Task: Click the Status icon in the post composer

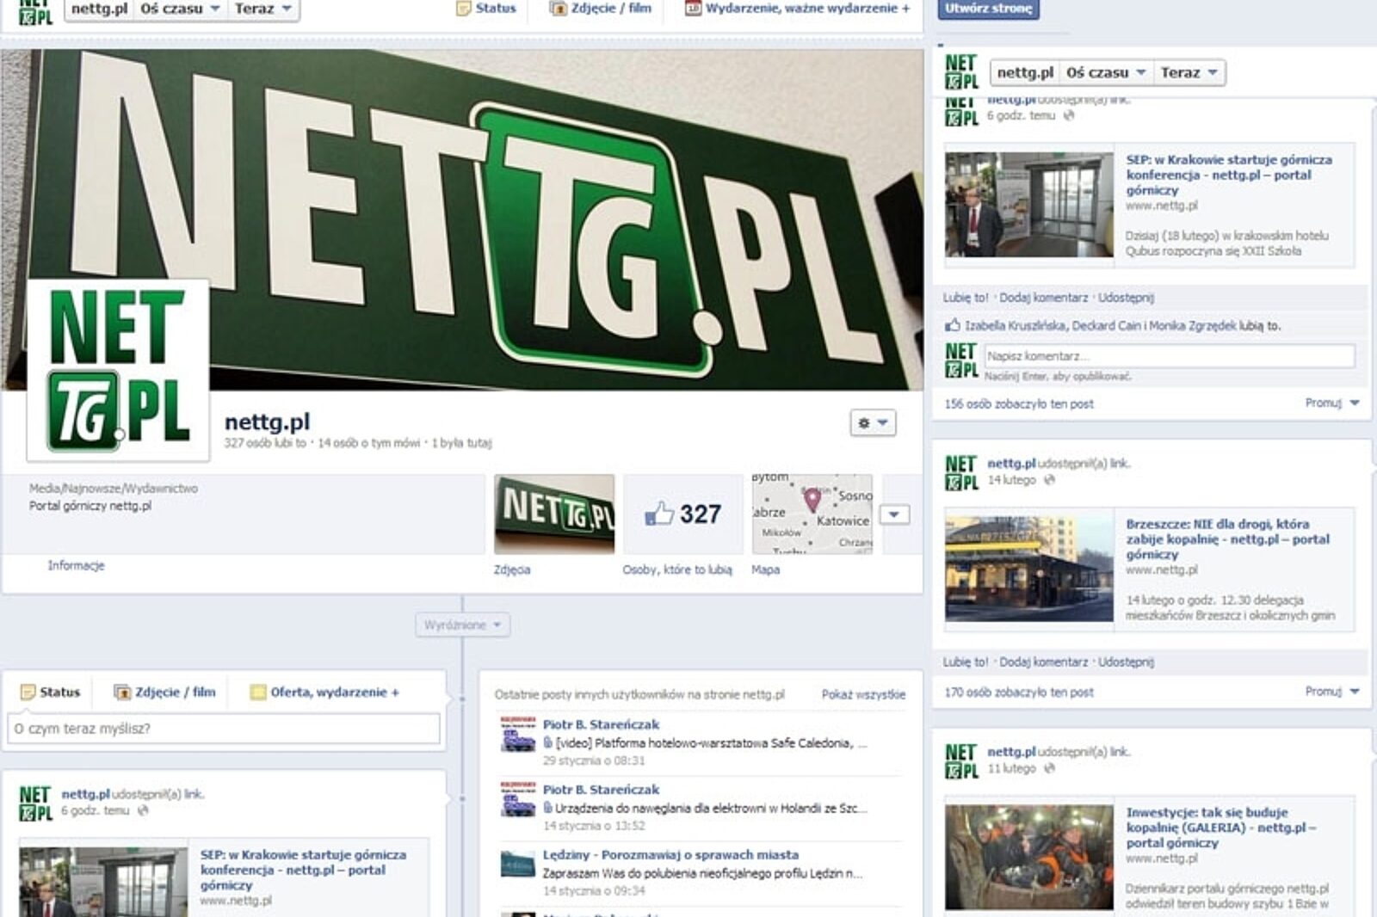Action: click(28, 692)
